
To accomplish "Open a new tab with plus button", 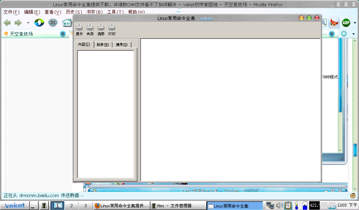I will click(344, 34).
